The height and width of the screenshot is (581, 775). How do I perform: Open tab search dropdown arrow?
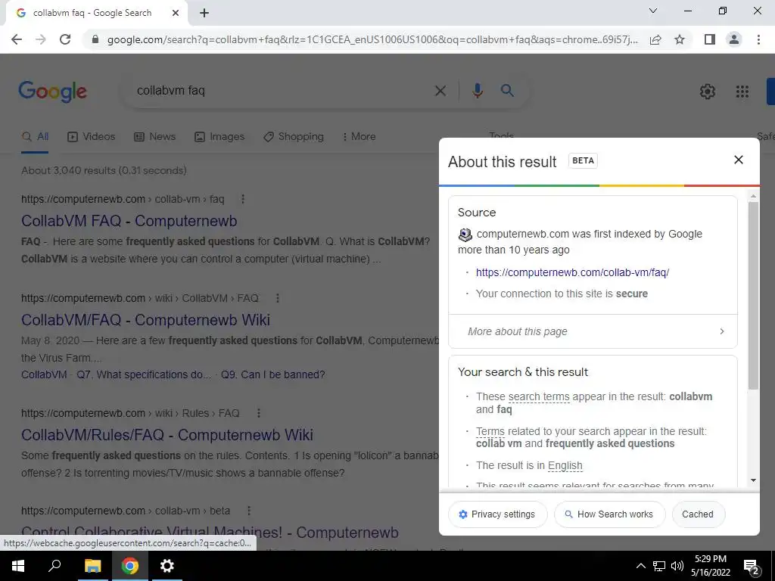tap(653, 11)
